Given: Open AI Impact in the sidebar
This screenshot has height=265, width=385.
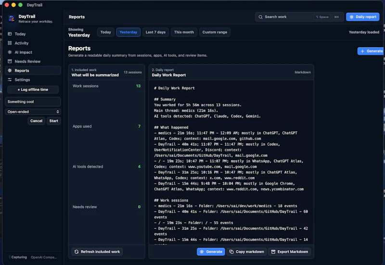Looking at the screenshot, I should pyautogui.click(x=33, y=52).
